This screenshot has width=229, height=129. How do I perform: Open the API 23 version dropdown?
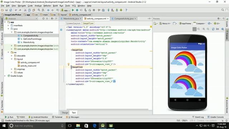pyautogui.click(x=217, y=23)
